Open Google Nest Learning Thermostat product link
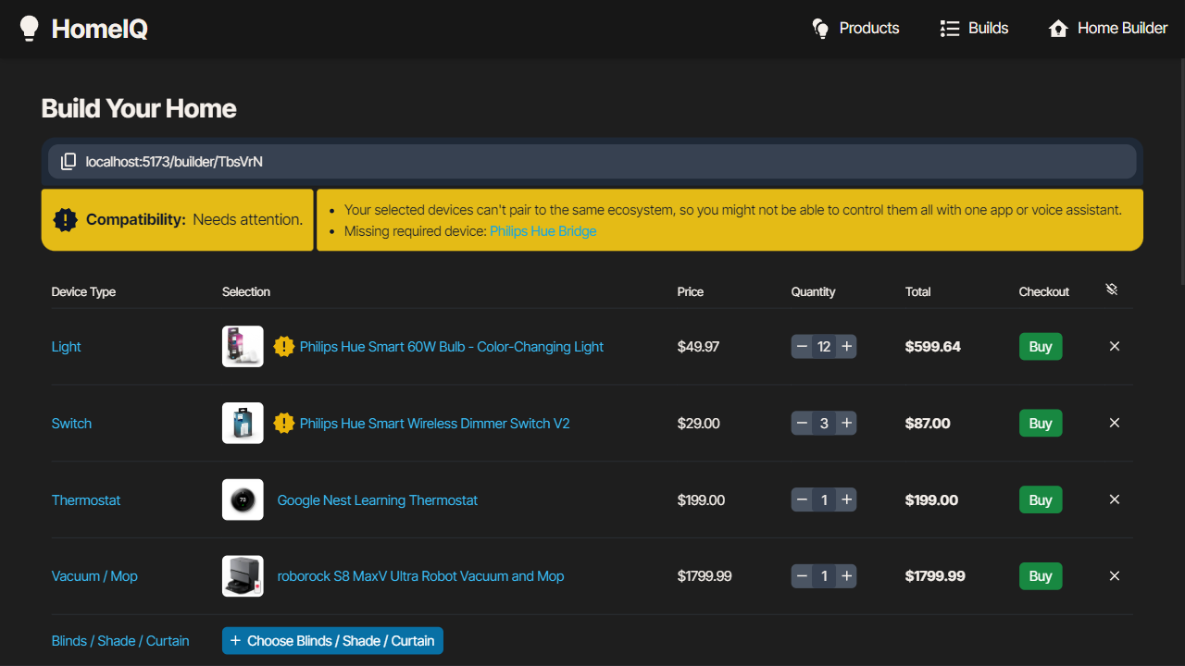This screenshot has height=666, width=1185. pyautogui.click(x=378, y=500)
